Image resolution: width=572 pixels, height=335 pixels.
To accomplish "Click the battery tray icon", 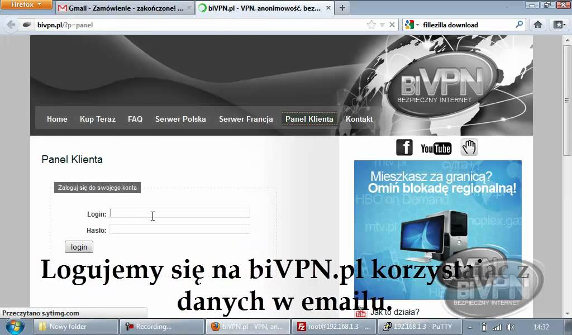I will [x=484, y=327].
